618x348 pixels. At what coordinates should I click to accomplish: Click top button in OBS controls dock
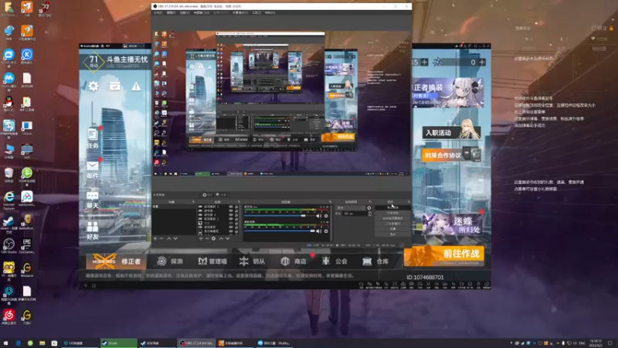[x=392, y=207]
